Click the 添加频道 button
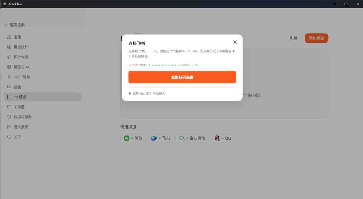Image resolution: width=363 pixels, height=199 pixels. (x=316, y=38)
